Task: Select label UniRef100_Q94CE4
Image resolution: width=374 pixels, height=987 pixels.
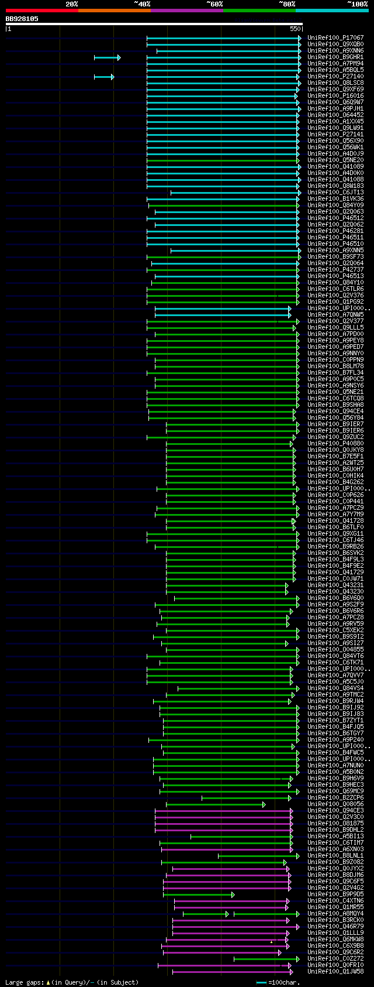Action: coord(335,412)
